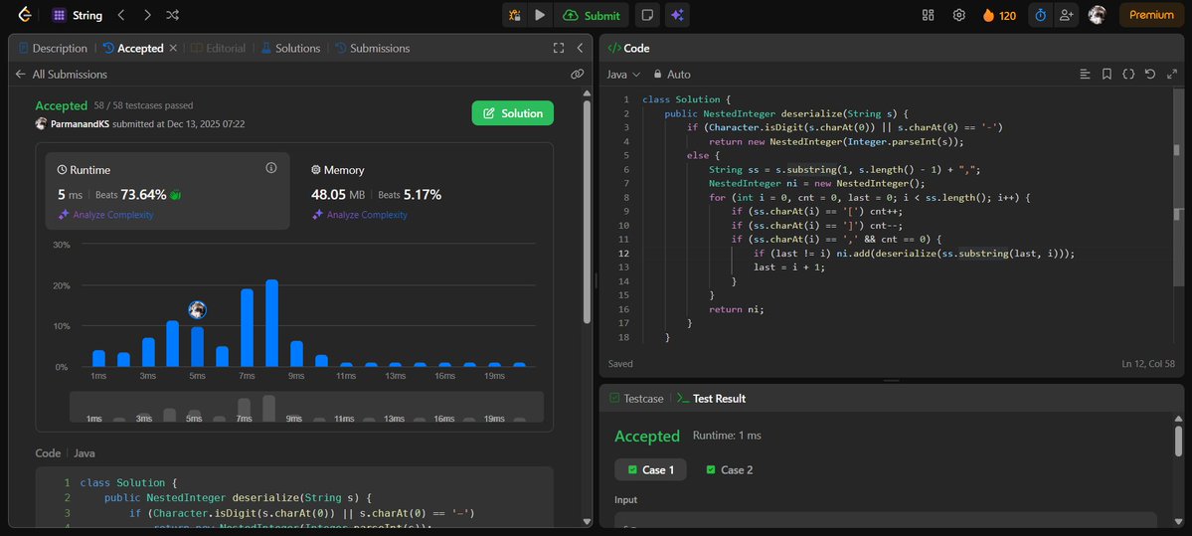The image size is (1192, 536).
Task: Analyze Complexity under Runtime
Action: pyautogui.click(x=105, y=215)
